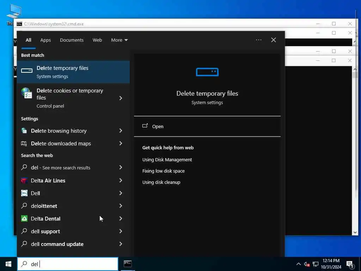Select the 'deloittenet' suggestion text
This screenshot has width=361, height=271.
tap(44, 206)
